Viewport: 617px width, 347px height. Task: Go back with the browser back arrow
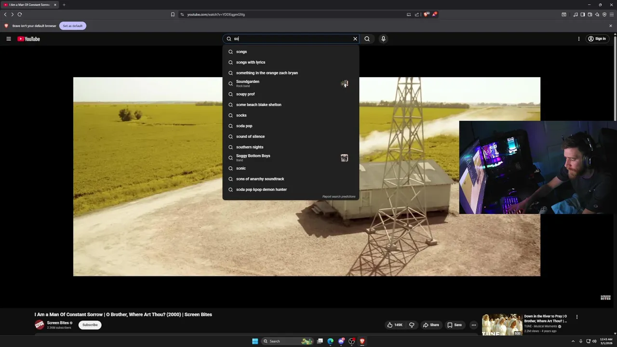[x=5, y=14]
